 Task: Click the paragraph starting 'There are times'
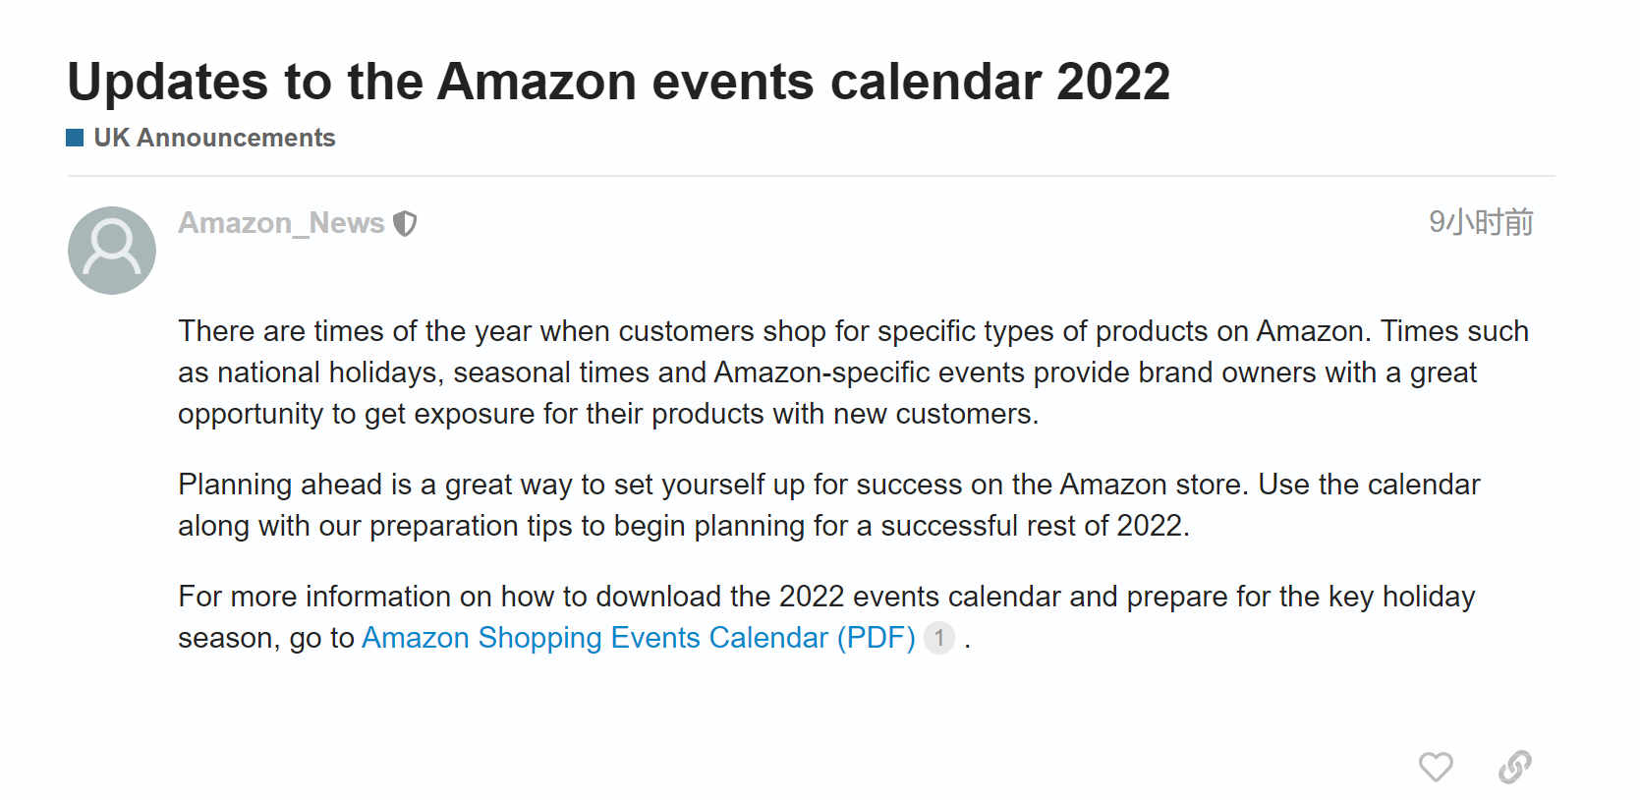853,372
